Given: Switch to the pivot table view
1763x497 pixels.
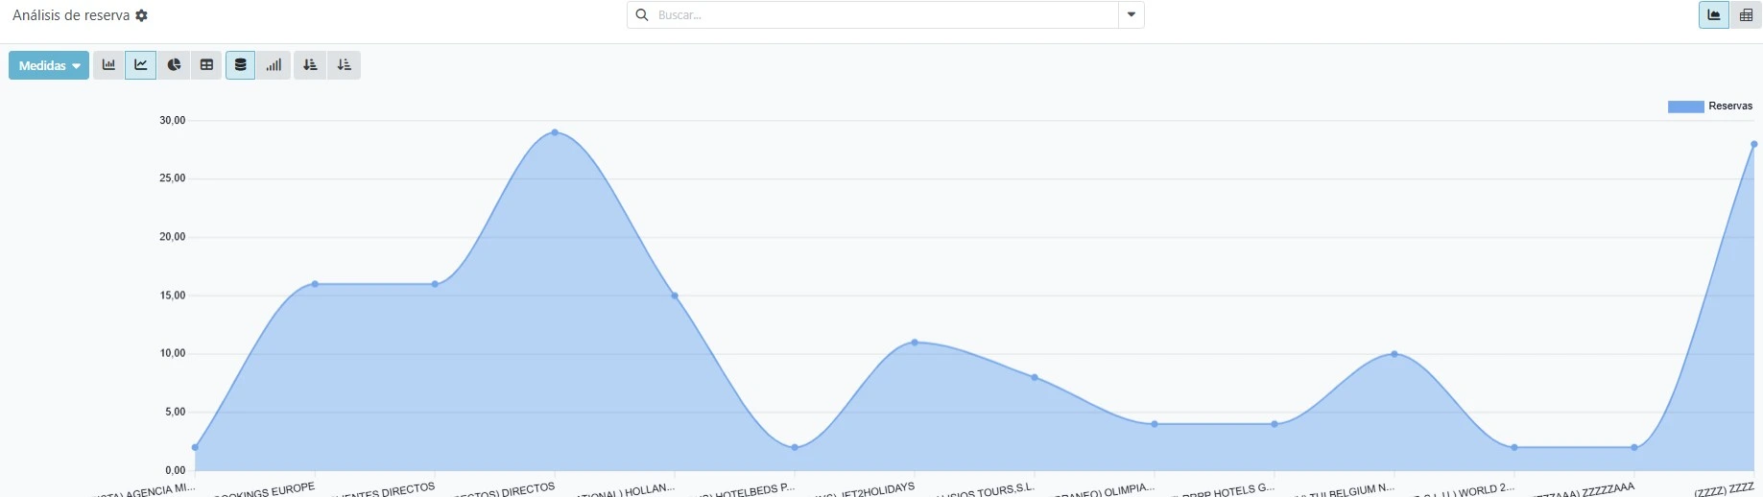Looking at the screenshot, I should click(x=1746, y=15).
